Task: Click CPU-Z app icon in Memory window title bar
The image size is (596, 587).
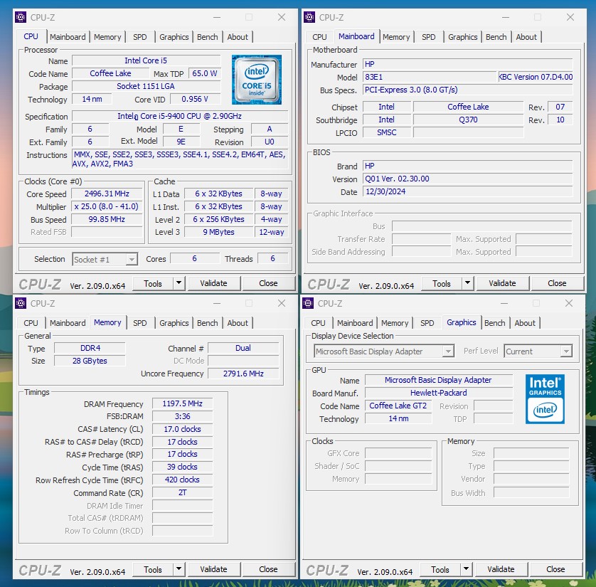Action: click(21, 303)
